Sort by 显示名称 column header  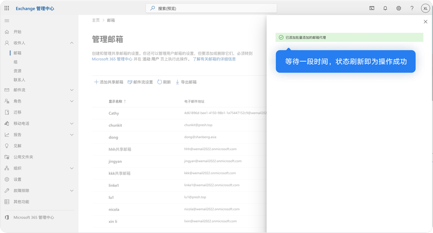pyautogui.click(x=117, y=102)
